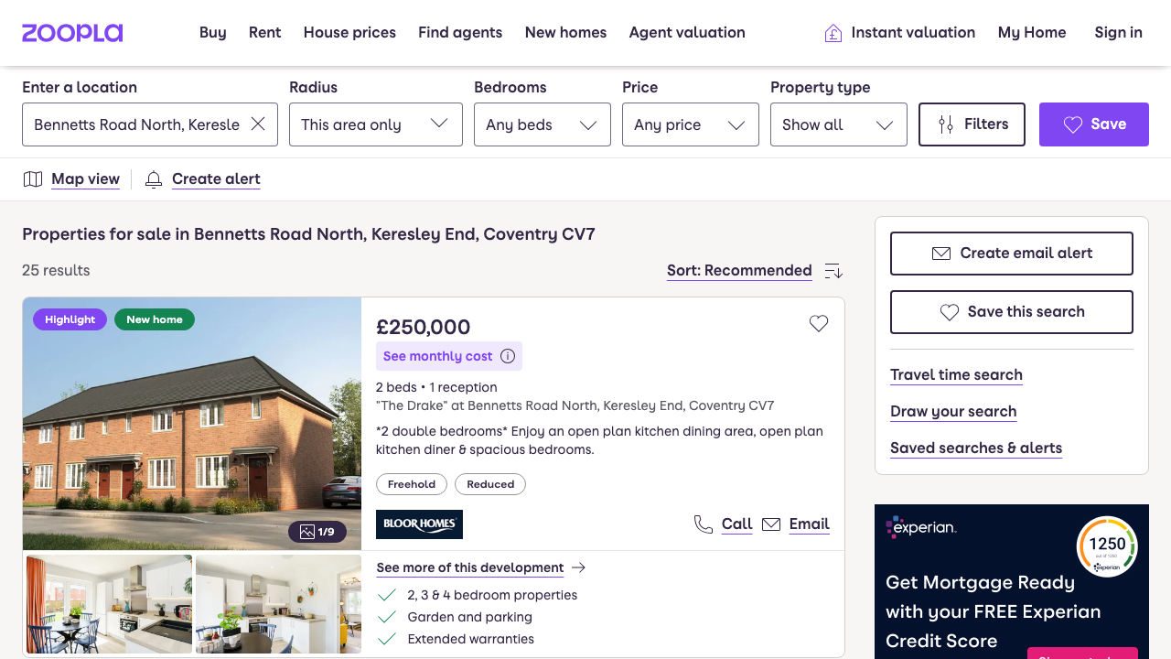
Task: Expand the Bedrooms dropdown
Action: 542,124
